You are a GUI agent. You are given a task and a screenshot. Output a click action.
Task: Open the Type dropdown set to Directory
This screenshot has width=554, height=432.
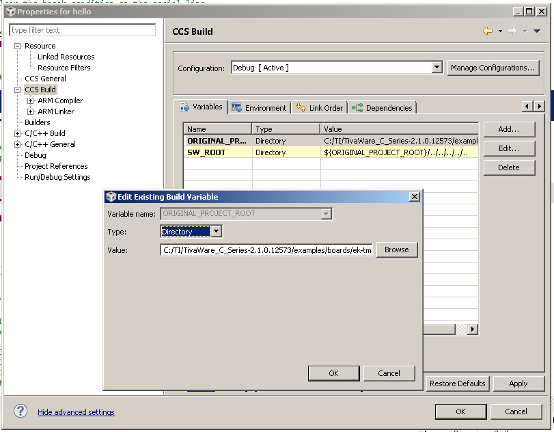click(x=217, y=232)
